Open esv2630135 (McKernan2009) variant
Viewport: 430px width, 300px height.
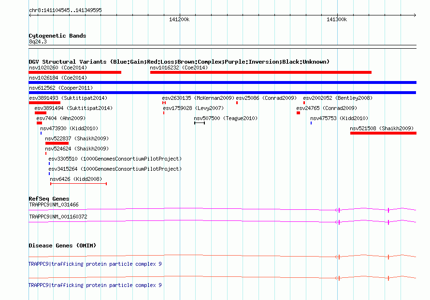pos(198,98)
